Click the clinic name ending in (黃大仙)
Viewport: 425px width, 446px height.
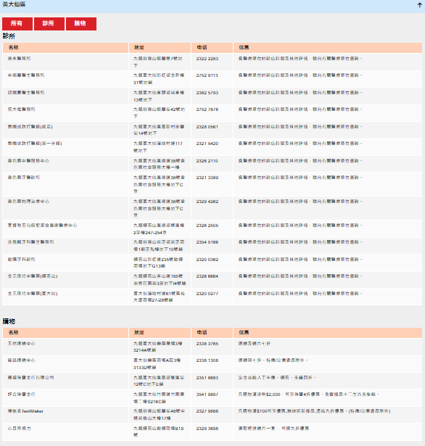pos(33,294)
